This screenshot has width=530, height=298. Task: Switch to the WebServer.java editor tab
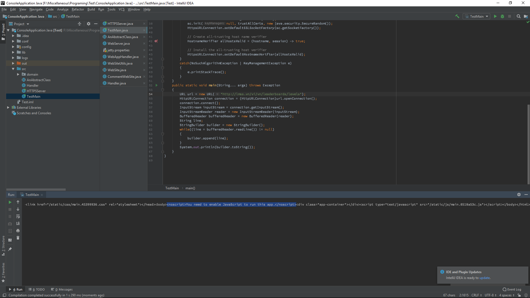pos(119,44)
